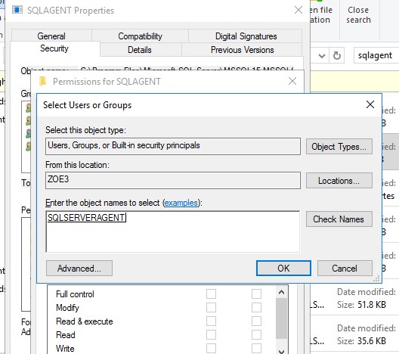Image resolution: width=399 pixels, height=354 pixels.
Task: Click the Permissions window folder icon
Action: [42, 81]
